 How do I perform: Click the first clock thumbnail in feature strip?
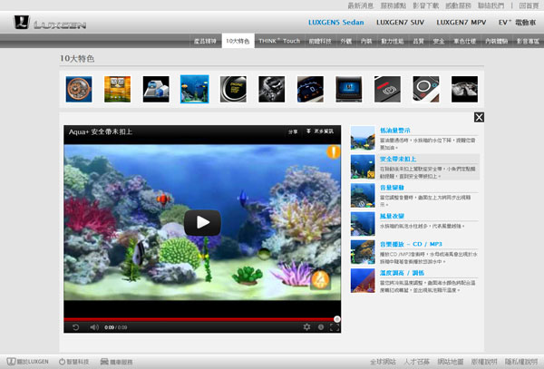(x=79, y=88)
